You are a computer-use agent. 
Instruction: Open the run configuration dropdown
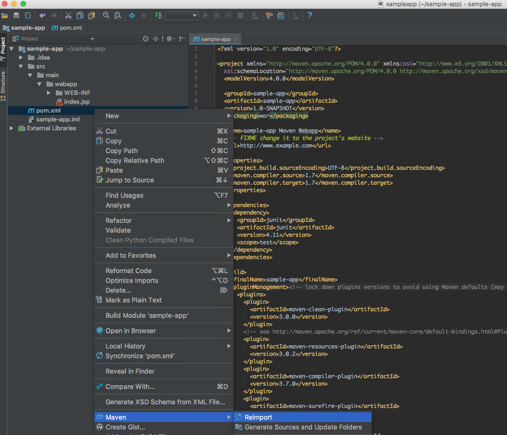pos(182,15)
